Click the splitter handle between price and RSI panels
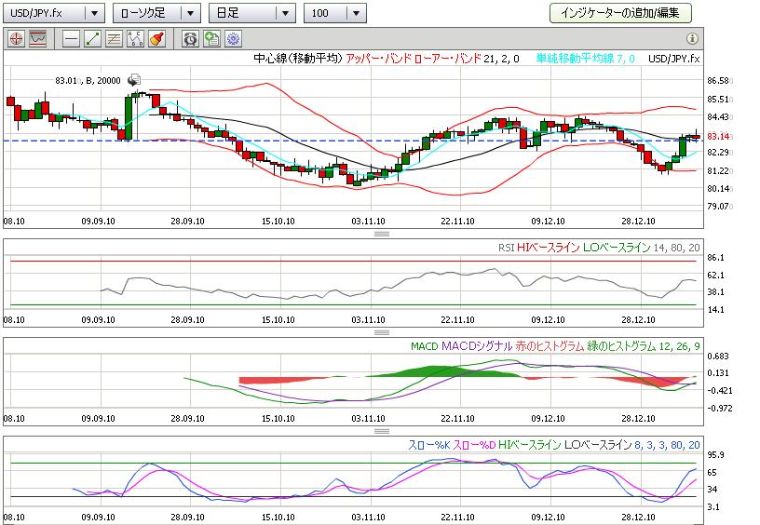 pos(382,234)
